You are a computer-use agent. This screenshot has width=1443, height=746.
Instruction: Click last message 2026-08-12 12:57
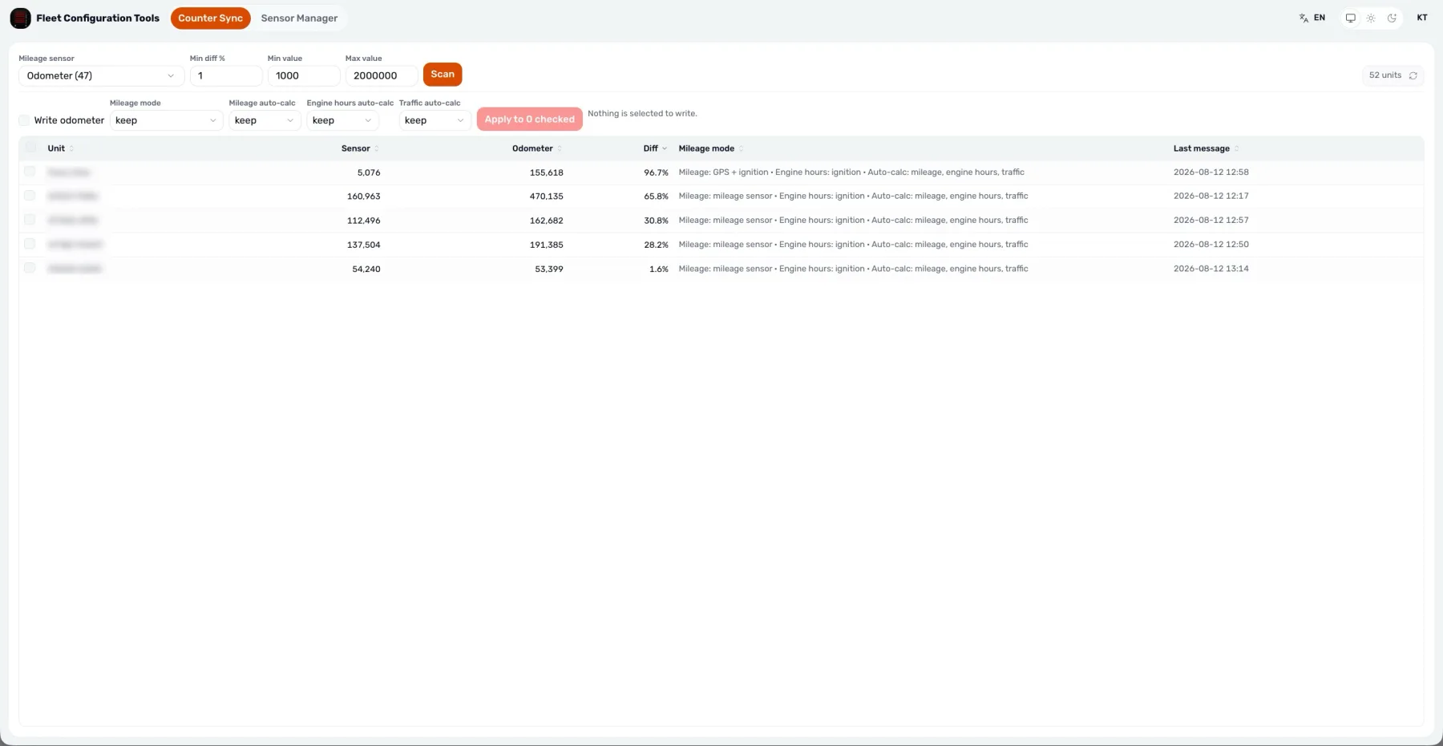[1211, 220]
